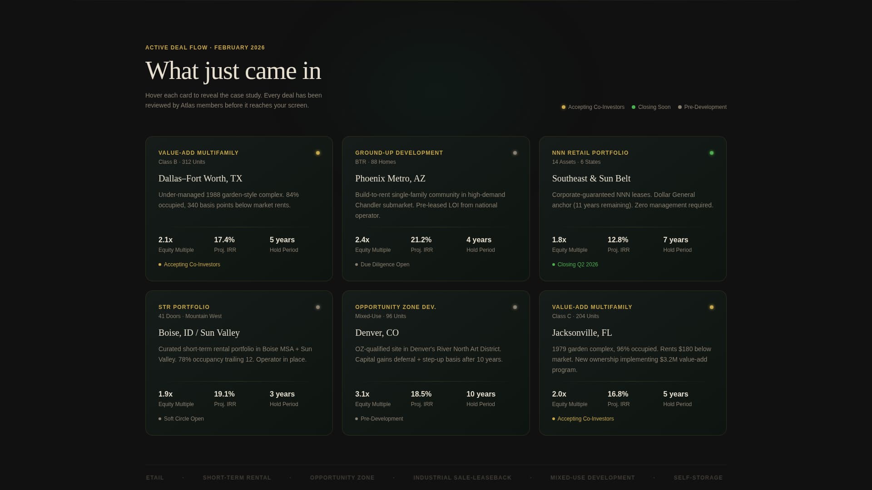Expand the Dallas–Fort Worth case study card
The width and height of the screenshot is (872, 490).
click(x=238, y=208)
